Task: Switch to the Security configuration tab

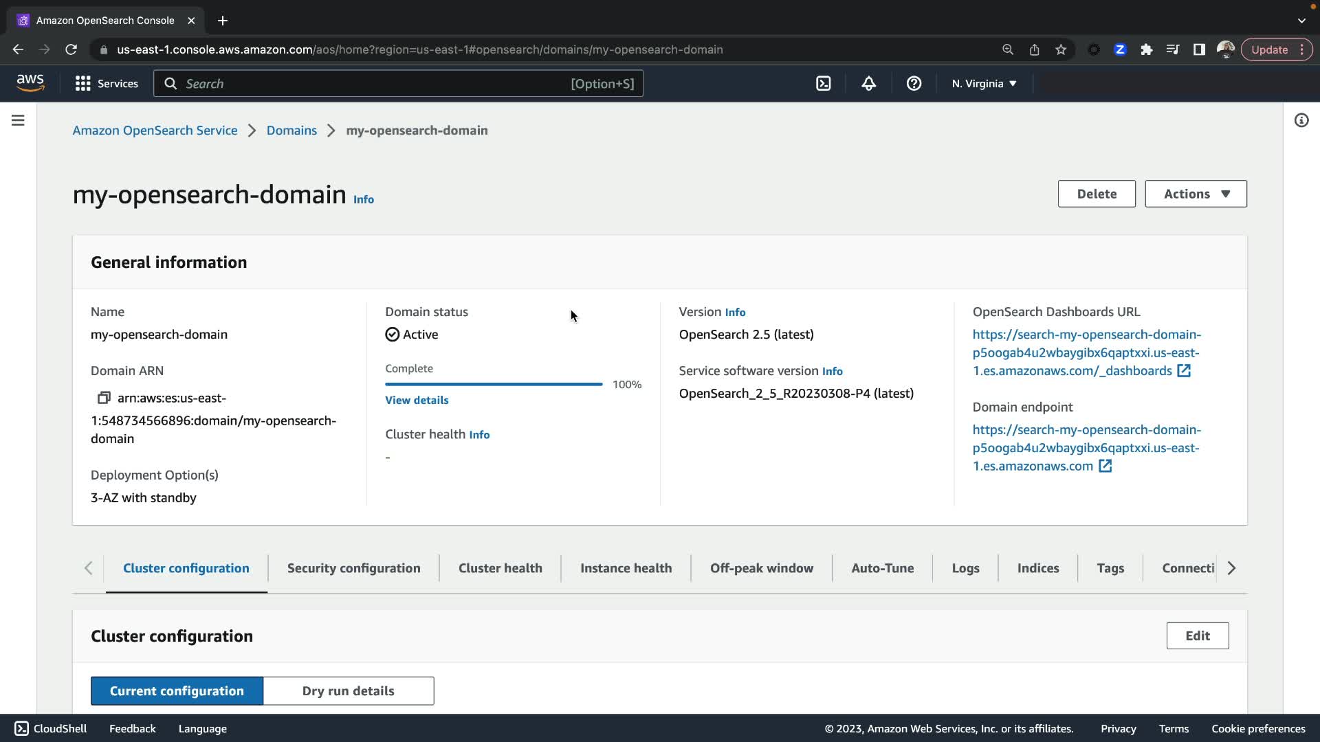Action: pyautogui.click(x=353, y=568)
